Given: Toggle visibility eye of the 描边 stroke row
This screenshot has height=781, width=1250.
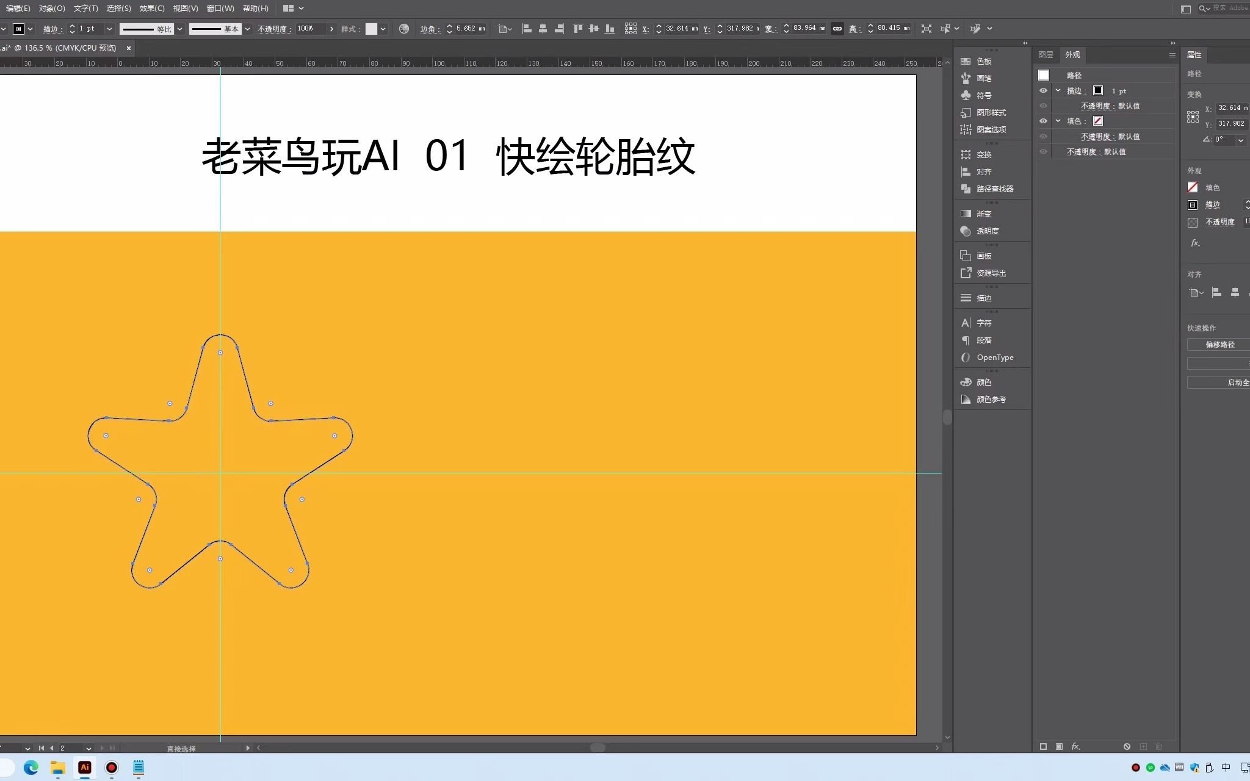Looking at the screenshot, I should [x=1043, y=90].
